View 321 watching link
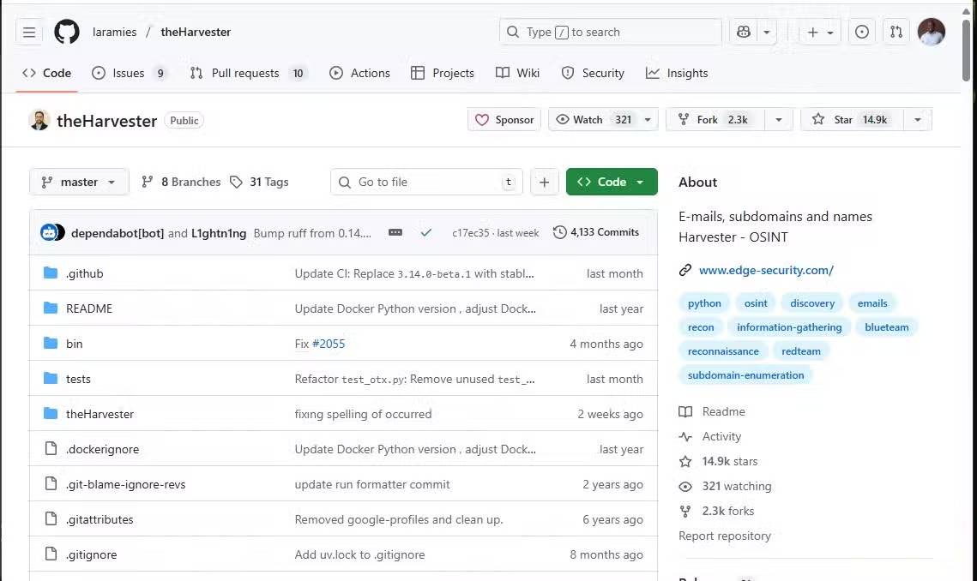Viewport: 977px width, 581px height. pos(725,487)
